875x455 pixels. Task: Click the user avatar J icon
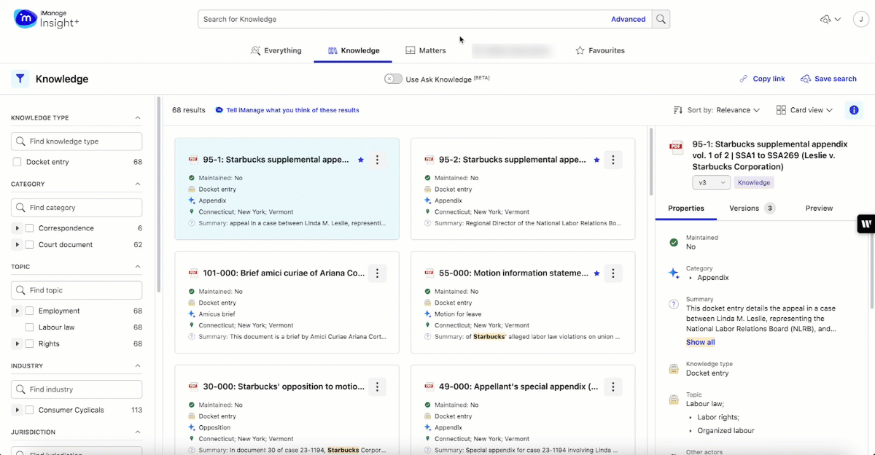point(861,20)
